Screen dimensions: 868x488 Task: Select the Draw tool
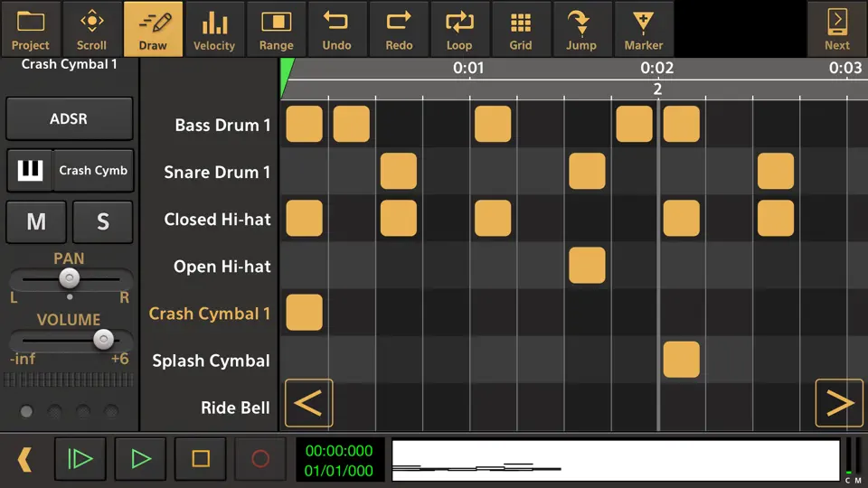point(153,29)
